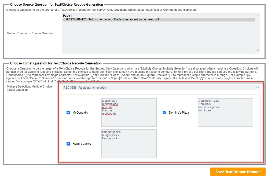The width and height of the screenshot is (268, 178).
Task: Click the 'dominoes pizza' phrase line
Action: coord(208,107)
